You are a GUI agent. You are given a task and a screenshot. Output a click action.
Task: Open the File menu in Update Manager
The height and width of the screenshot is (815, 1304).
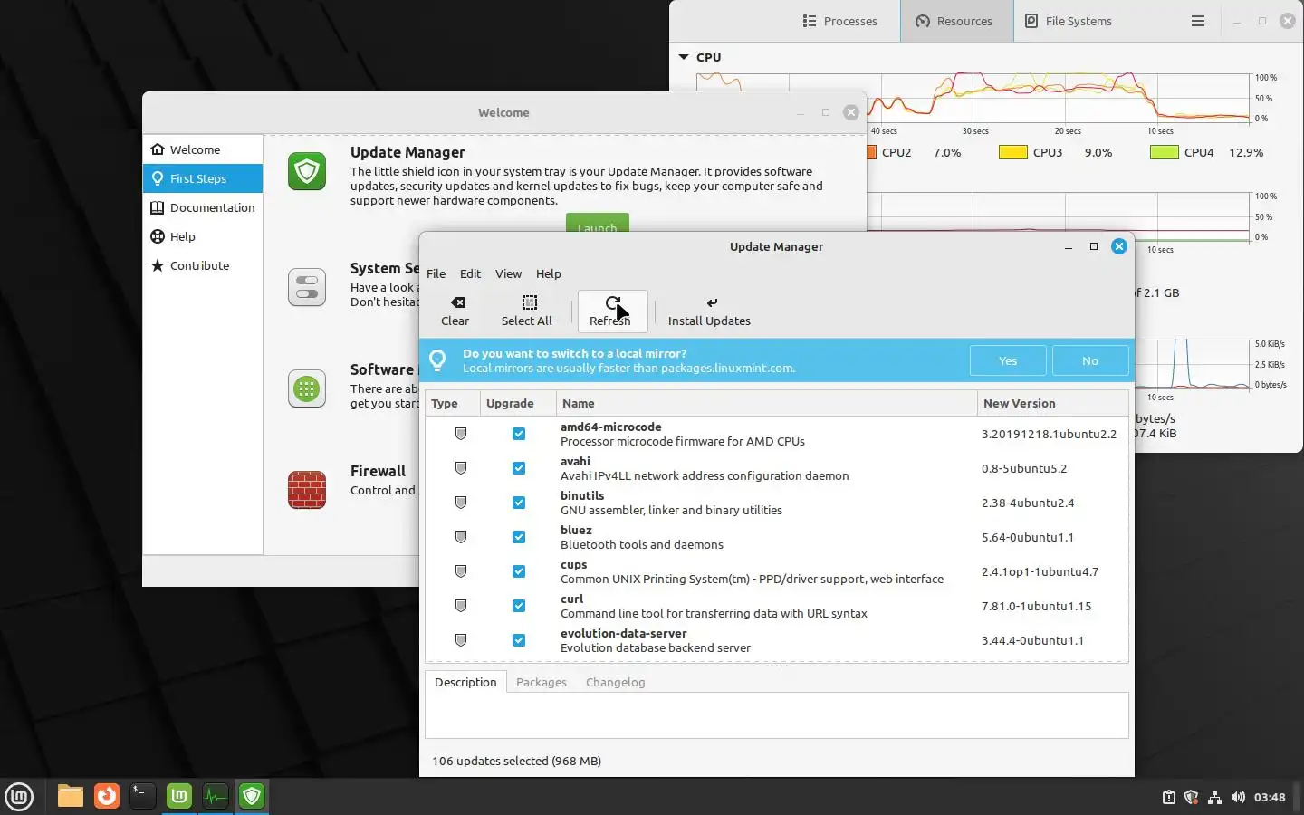436,273
